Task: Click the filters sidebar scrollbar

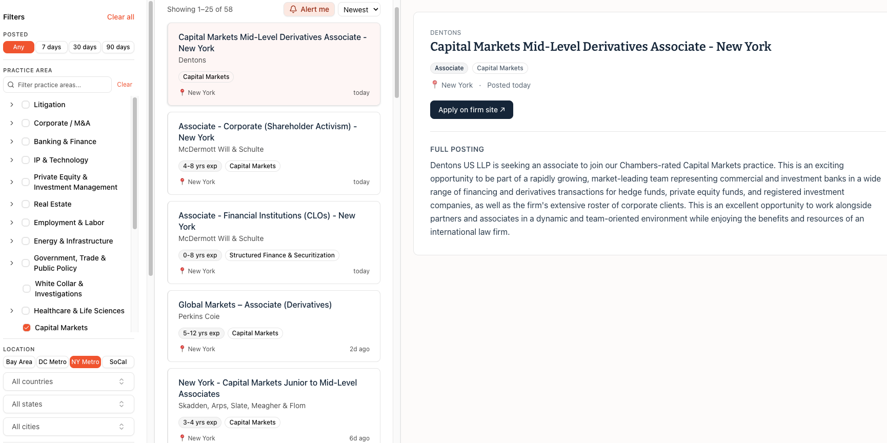Action: tap(151, 138)
